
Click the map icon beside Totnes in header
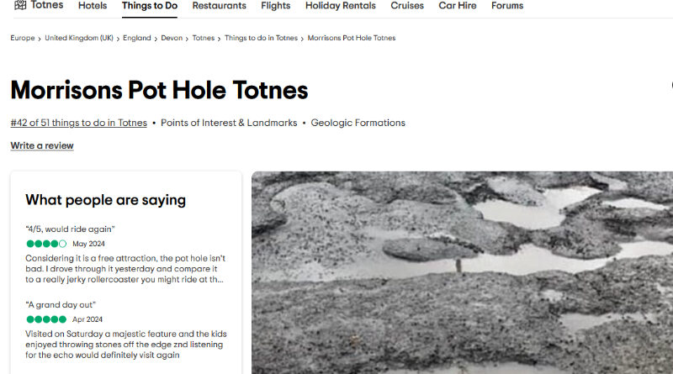pos(20,5)
